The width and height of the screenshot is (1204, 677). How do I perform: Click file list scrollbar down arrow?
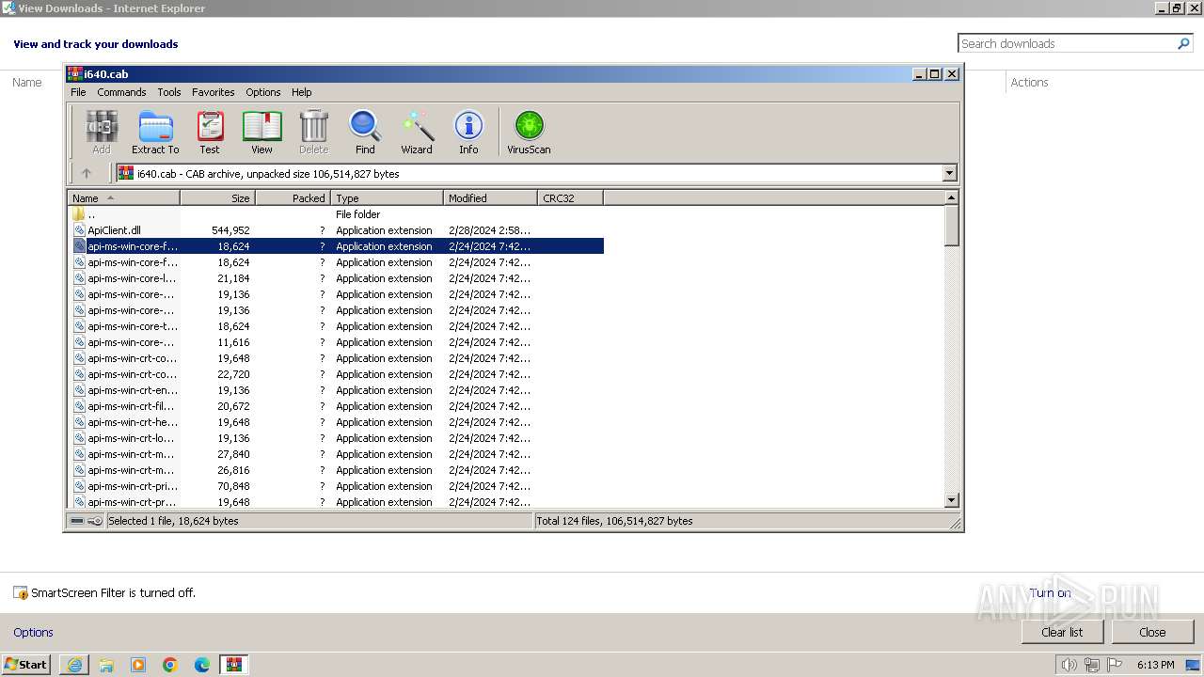tap(952, 501)
